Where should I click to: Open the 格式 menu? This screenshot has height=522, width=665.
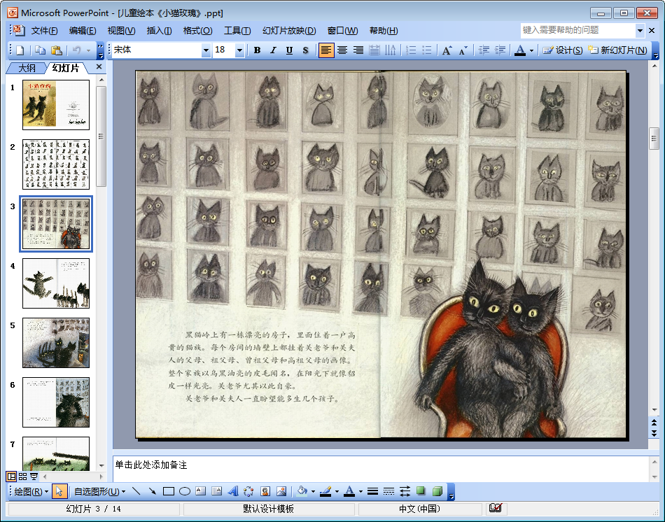[197, 31]
